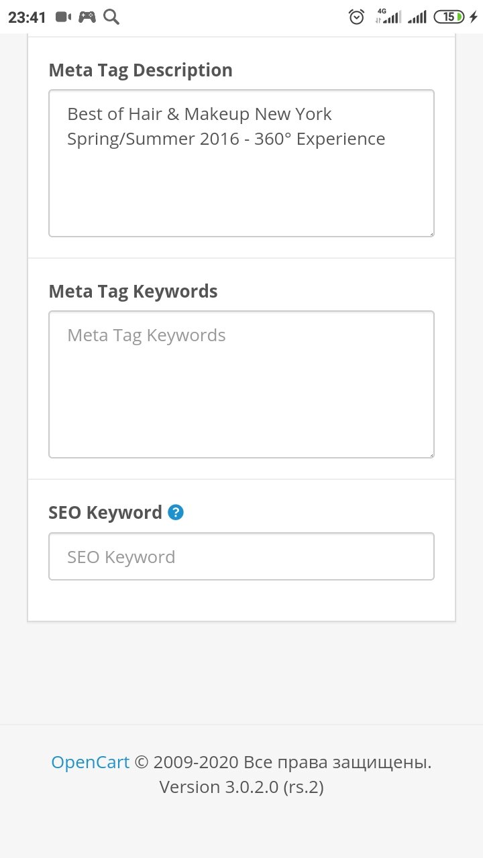Focus the Meta Tag Description text area

241,181
